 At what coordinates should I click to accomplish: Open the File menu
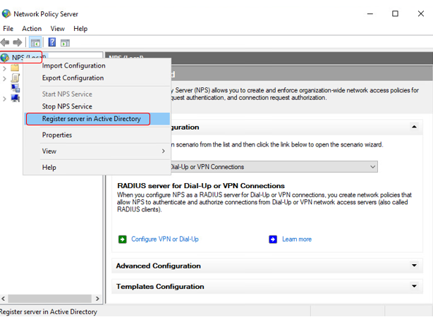coord(8,29)
